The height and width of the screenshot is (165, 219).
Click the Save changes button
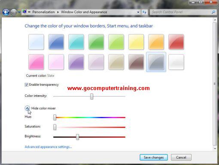click(154, 157)
